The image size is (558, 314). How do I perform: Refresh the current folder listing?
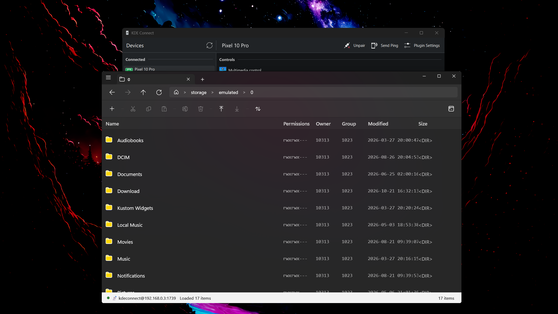pyautogui.click(x=159, y=92)
